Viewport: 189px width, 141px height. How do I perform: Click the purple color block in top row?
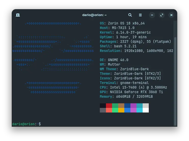(x=133, y=105)
